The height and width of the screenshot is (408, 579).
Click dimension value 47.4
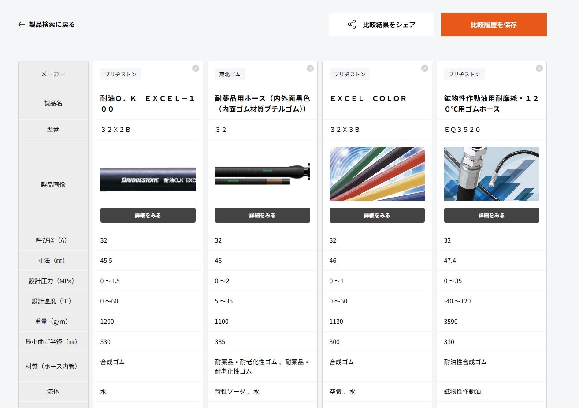(x=450, y=261)
